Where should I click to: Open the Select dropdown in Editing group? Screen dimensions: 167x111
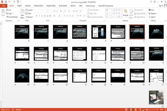click(152, 17)
